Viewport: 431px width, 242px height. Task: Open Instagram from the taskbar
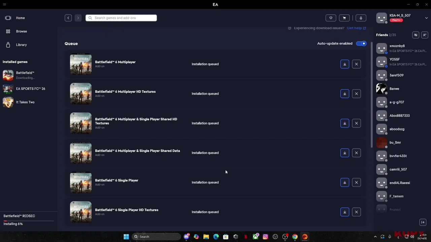click(x=265, y=237)
